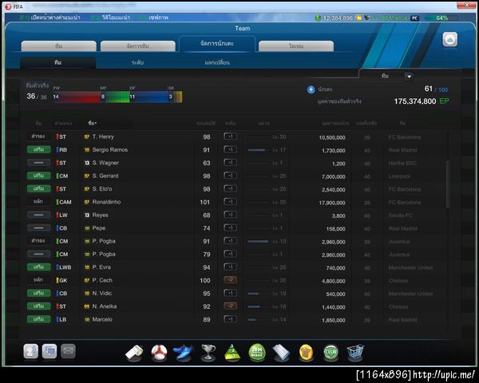The image size is (479, 383).
Task: Click the blue DF segment of formation bar
Action: (148, 97)
